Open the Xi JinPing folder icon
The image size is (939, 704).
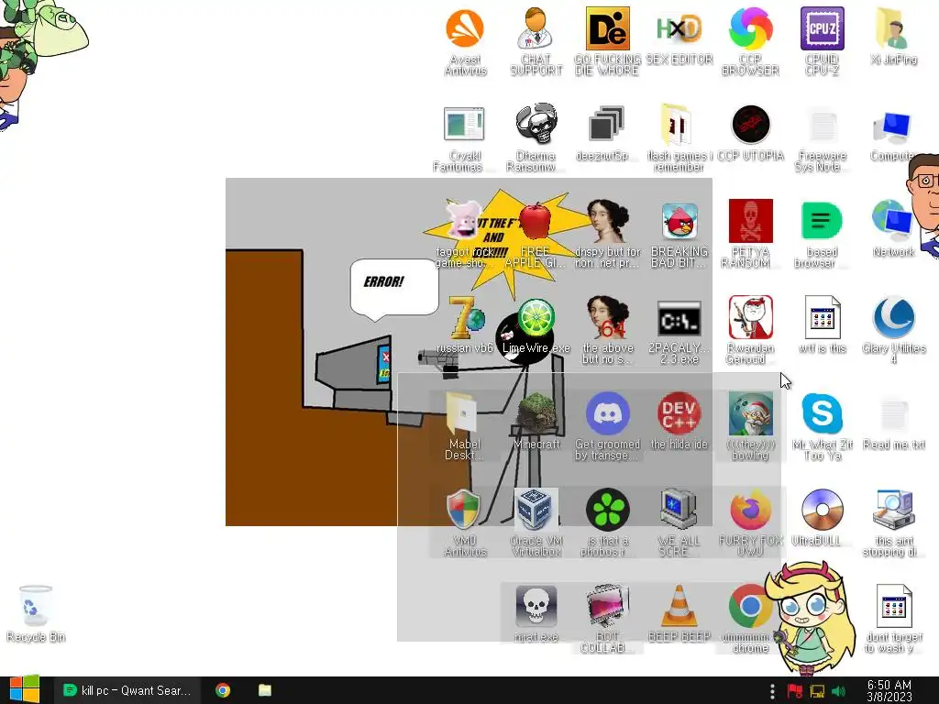pos(893,36)
